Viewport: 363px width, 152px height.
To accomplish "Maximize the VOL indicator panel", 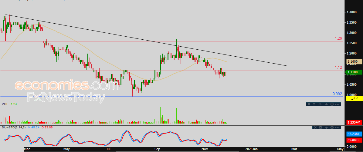I will (x=314, y=104).
